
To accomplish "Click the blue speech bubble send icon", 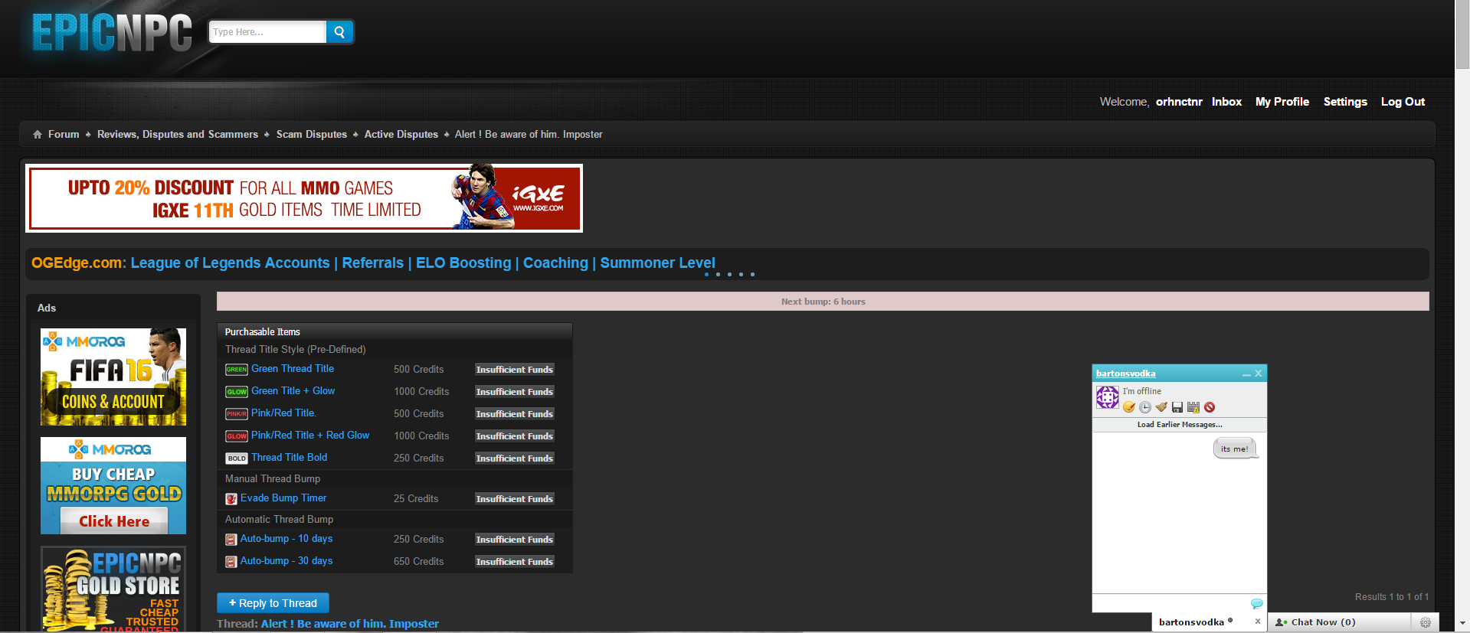I will (1256, 604).
